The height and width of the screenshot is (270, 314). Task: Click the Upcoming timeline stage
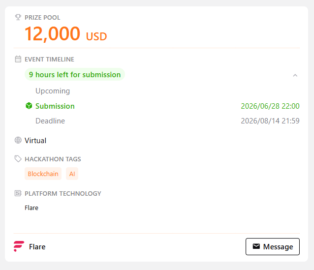[53, 91]
